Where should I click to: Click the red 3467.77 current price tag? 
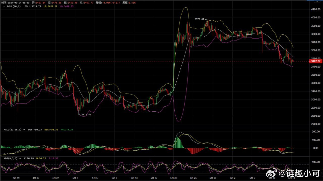coord(316,61)
